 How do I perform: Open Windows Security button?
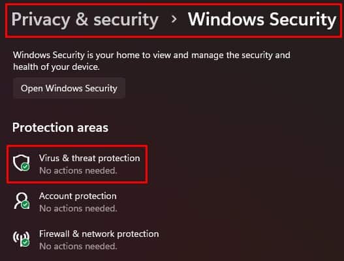(69, 88)
